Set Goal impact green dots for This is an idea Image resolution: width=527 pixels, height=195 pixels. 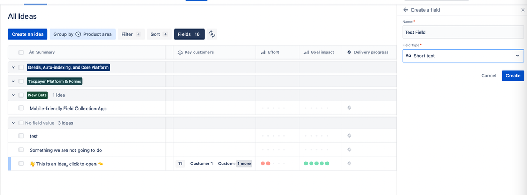(x=317, y=163)
